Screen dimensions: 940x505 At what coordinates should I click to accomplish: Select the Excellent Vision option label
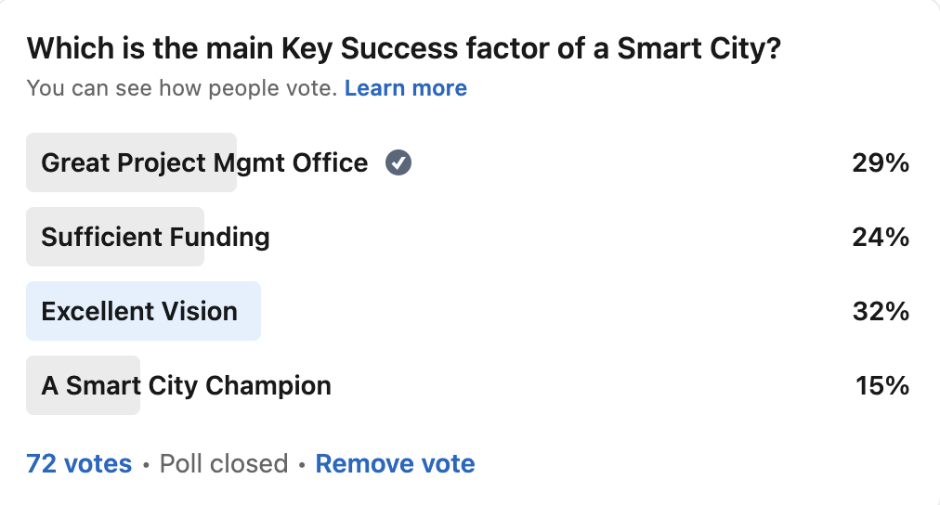coord(139,311)
